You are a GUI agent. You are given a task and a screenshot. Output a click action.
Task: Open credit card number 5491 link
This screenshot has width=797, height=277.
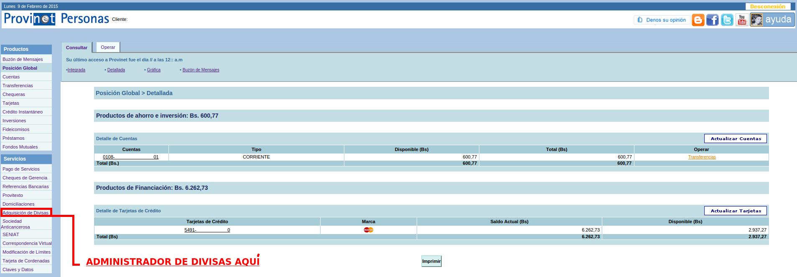coord(207,230)
